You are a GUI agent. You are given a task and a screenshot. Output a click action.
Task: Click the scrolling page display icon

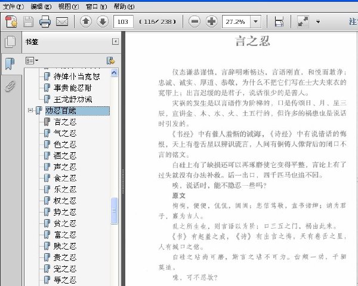[x=279, y=21]
